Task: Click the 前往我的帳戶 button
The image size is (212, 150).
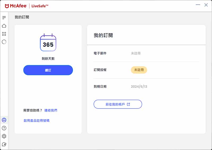Action: tap(118, 104)
